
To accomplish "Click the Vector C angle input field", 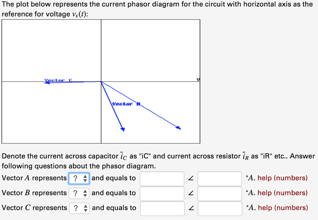I will 219,208.
